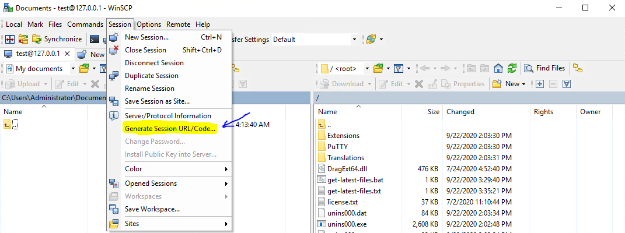
Task: Open the Options menu
Action: click(x=149, y=24)
